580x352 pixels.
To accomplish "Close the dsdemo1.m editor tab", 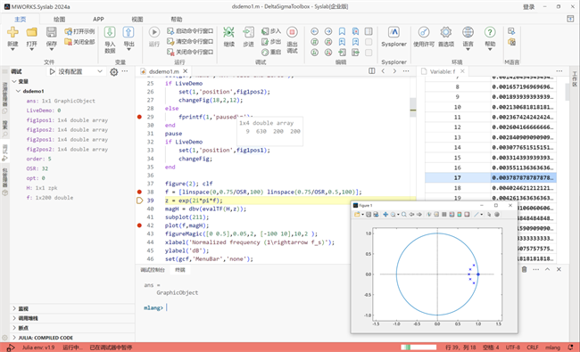I will 186,71.
